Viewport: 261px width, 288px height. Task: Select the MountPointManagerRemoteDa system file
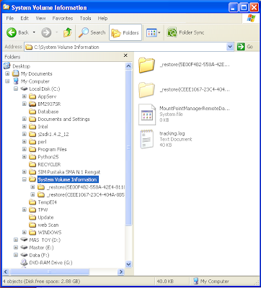pos(184,114)
